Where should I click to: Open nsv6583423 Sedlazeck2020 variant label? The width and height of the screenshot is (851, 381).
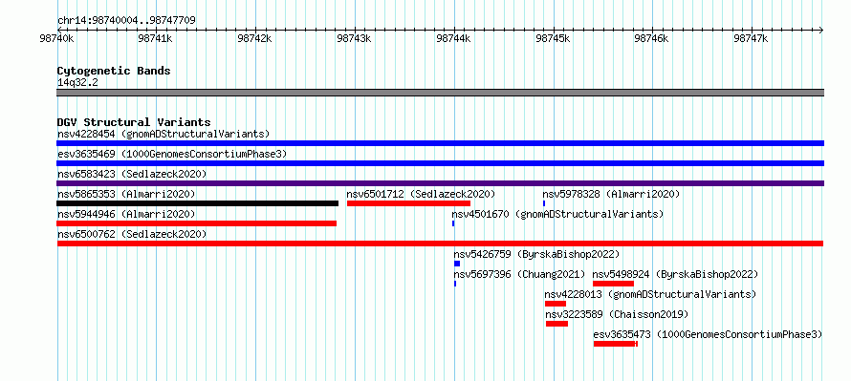click(132, 174)
